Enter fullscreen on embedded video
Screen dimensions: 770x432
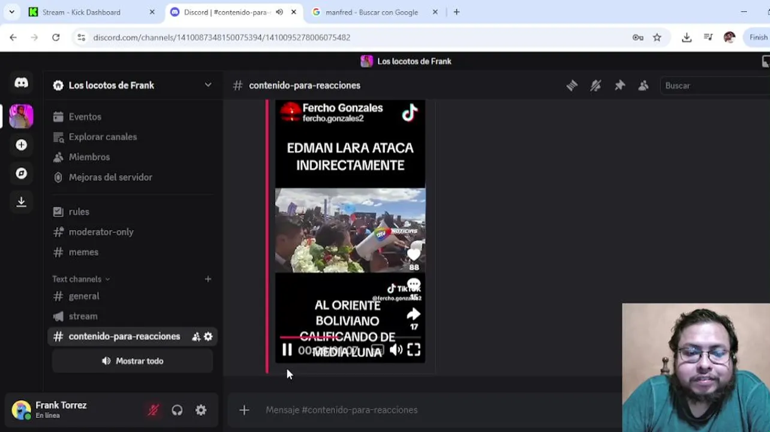tap(414, 350)
